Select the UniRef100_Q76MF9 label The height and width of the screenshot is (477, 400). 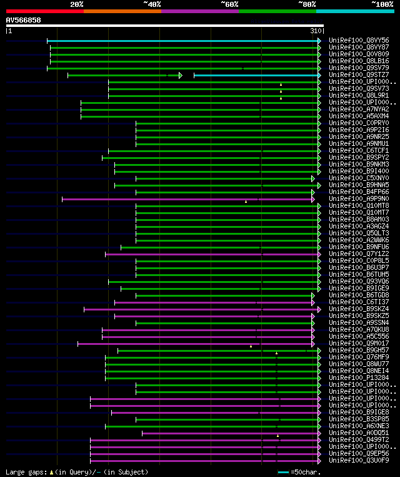[x=359, y=357]
